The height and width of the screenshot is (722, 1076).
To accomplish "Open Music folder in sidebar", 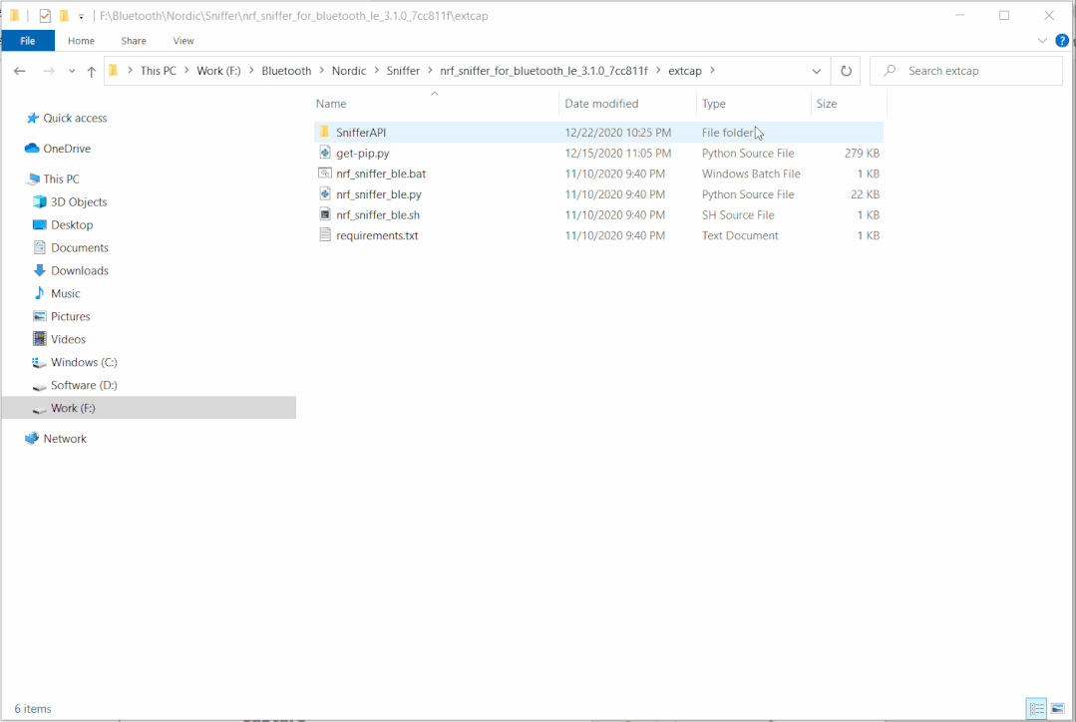I will point(65,293).
